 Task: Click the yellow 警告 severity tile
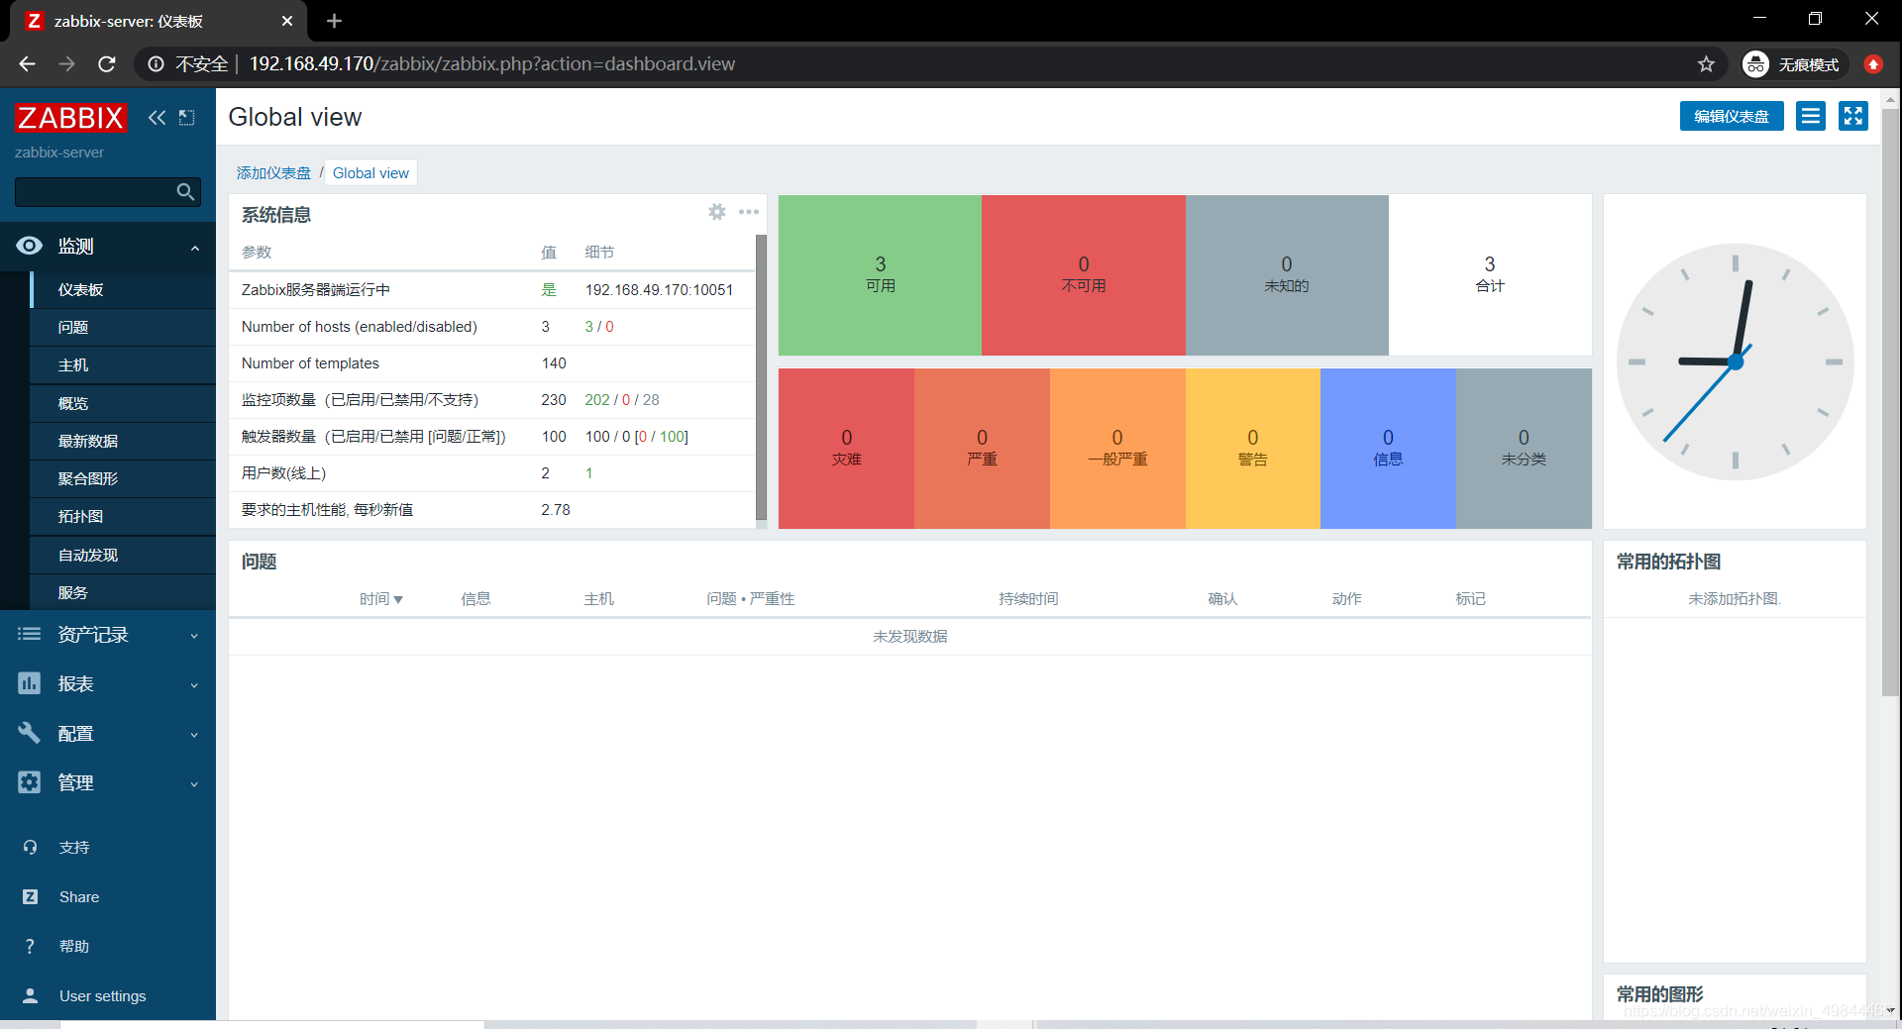pyautogui.click(x=1253, y=449)
